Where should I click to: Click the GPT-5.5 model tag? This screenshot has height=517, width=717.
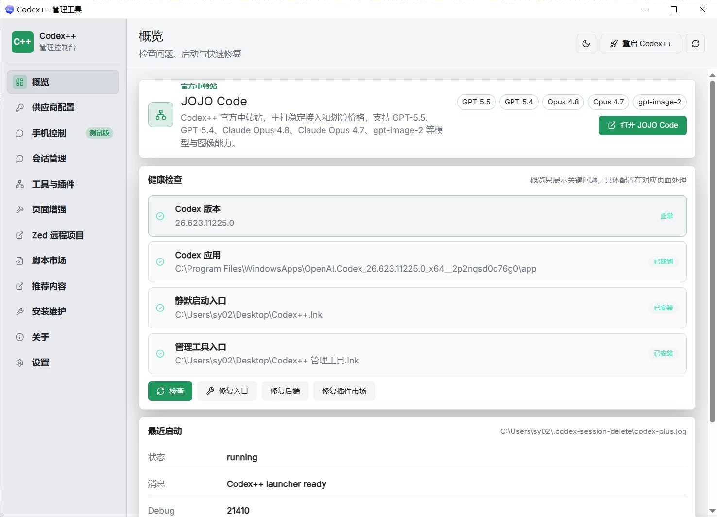point(477,102)
